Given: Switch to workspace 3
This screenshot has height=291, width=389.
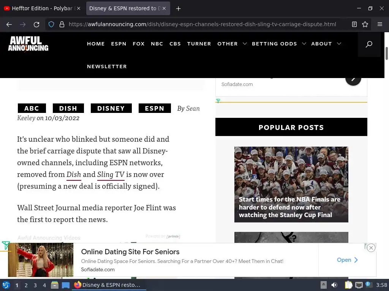Looking at the screenshot, I should 35,285.
